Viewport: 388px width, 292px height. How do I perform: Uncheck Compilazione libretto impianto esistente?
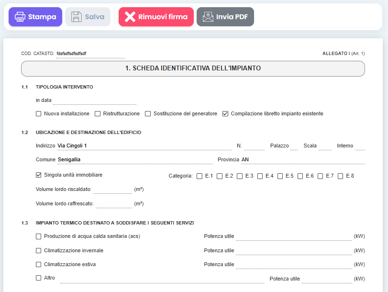[225, 113]
